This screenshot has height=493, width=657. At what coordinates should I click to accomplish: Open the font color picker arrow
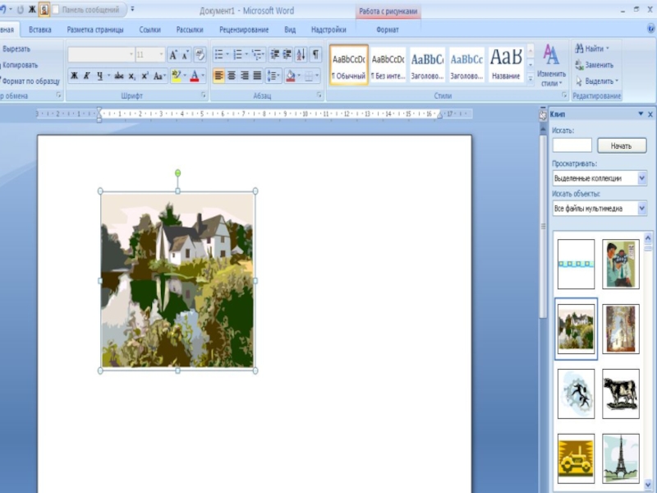point(204,76)
